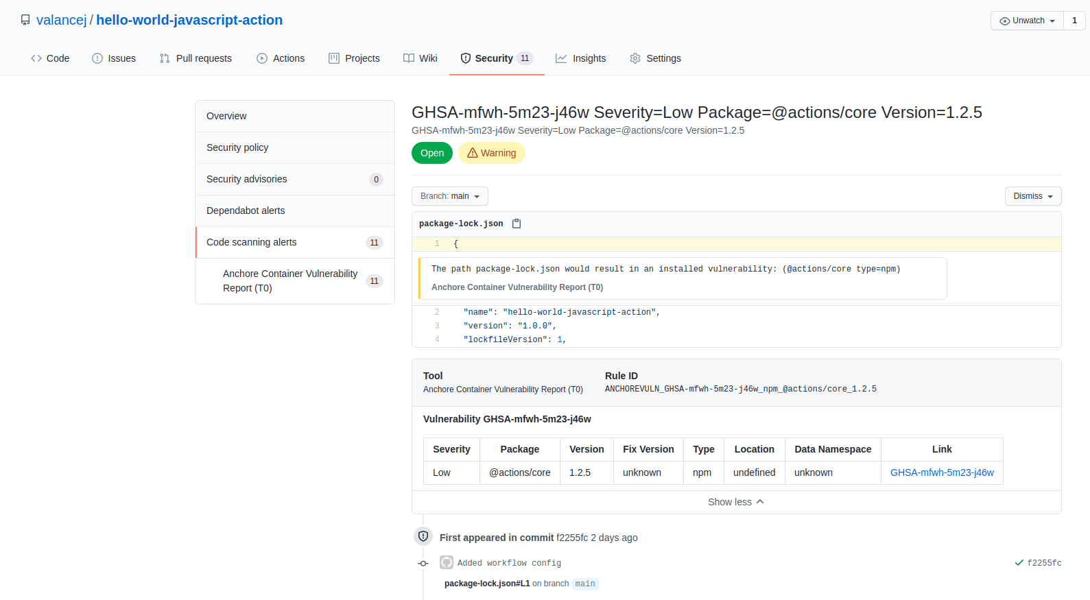Viewport: 1090px width, 600px height.
Task: Select Security policy in the sidebar
Action: coord(295,147)
